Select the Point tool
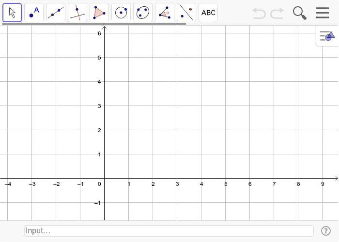This screenshot has width=339, height=242. tap(34, 13)
